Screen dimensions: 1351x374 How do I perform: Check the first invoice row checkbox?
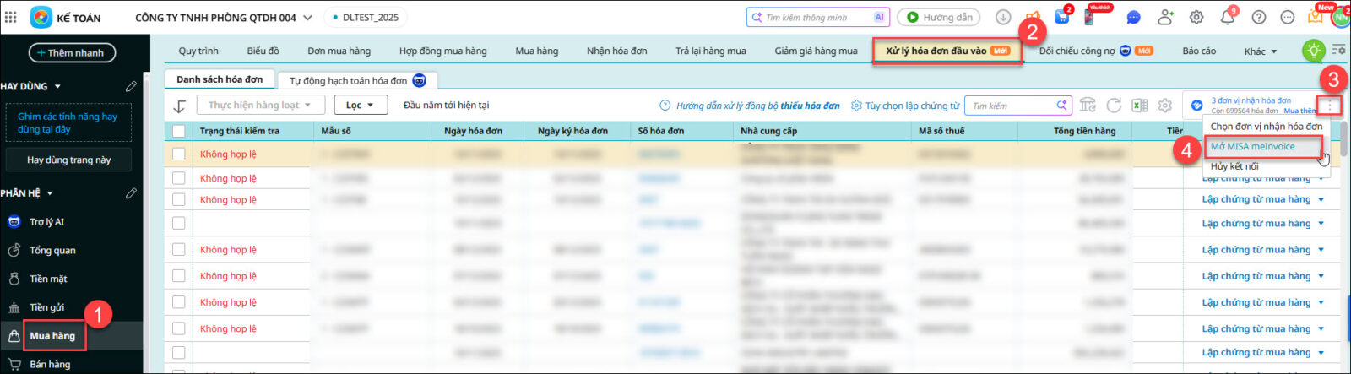click(178, 154)
